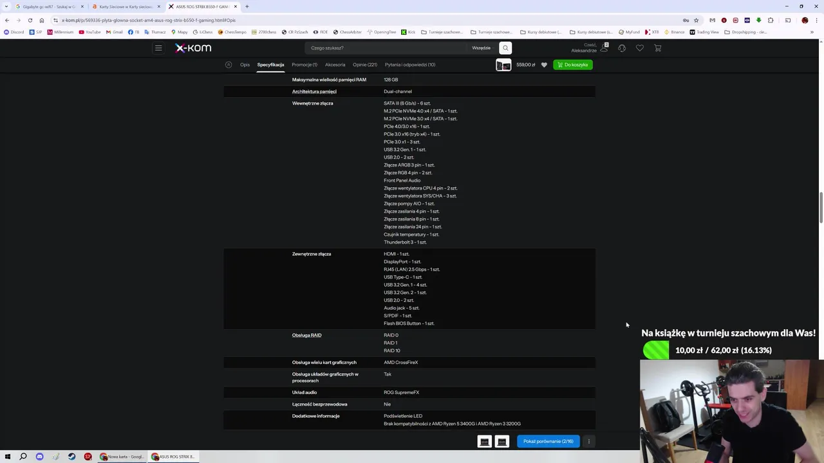Screen dimensions: 824x463
Task: Bookmark this page with star icon
Action: (x=696, y=20)
